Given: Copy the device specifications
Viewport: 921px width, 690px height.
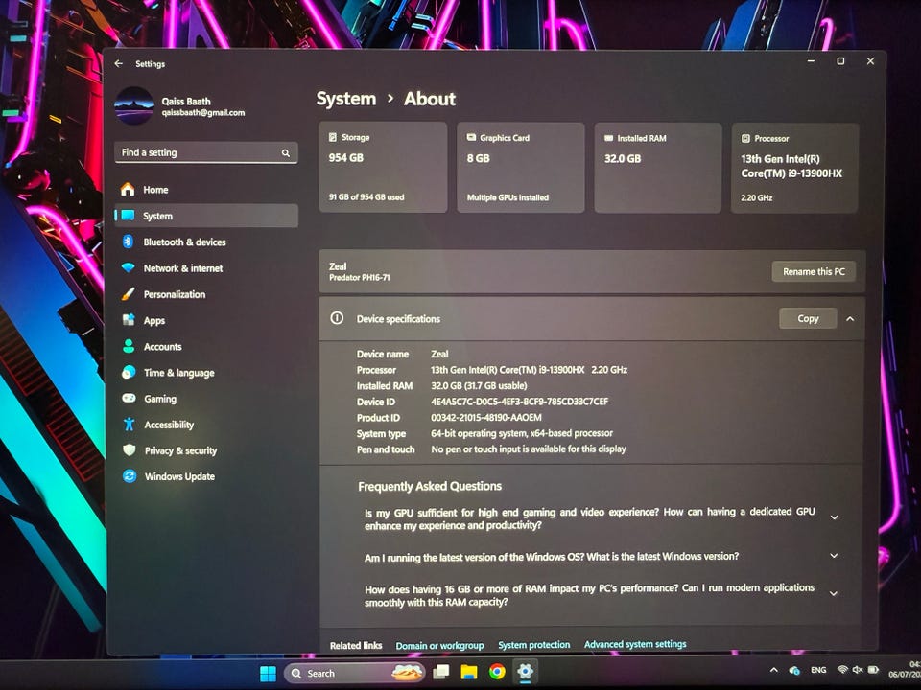Looking at the screenshot, I should [x=808, y=318].
